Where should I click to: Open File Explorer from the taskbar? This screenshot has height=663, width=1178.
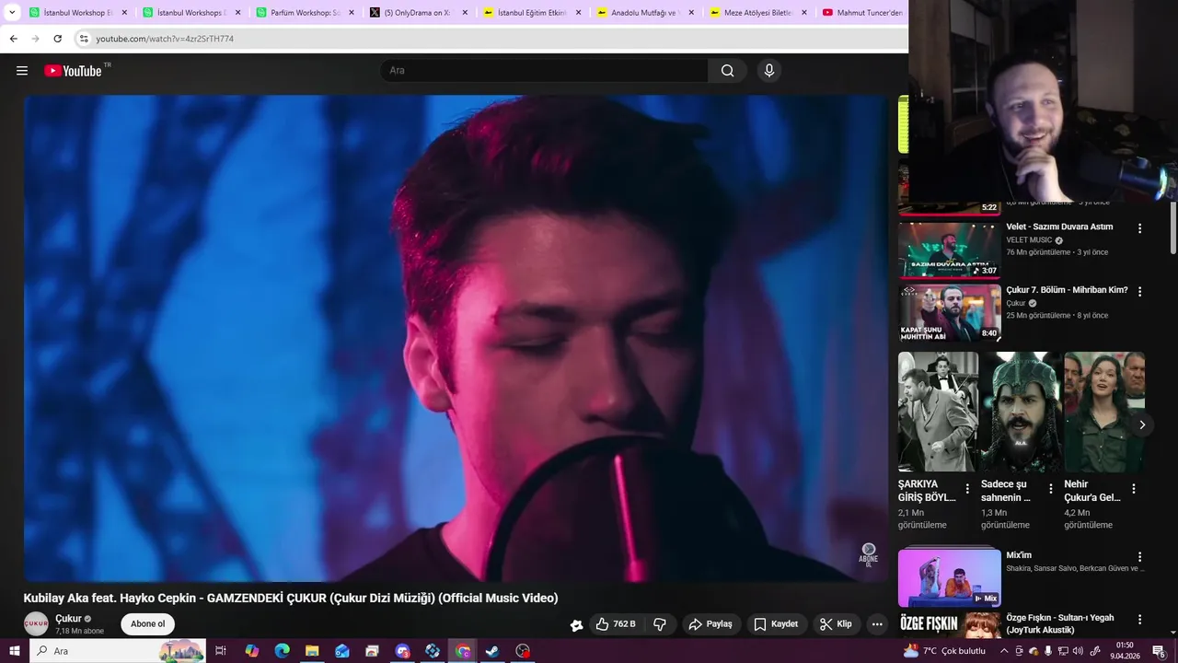[312, 651]
